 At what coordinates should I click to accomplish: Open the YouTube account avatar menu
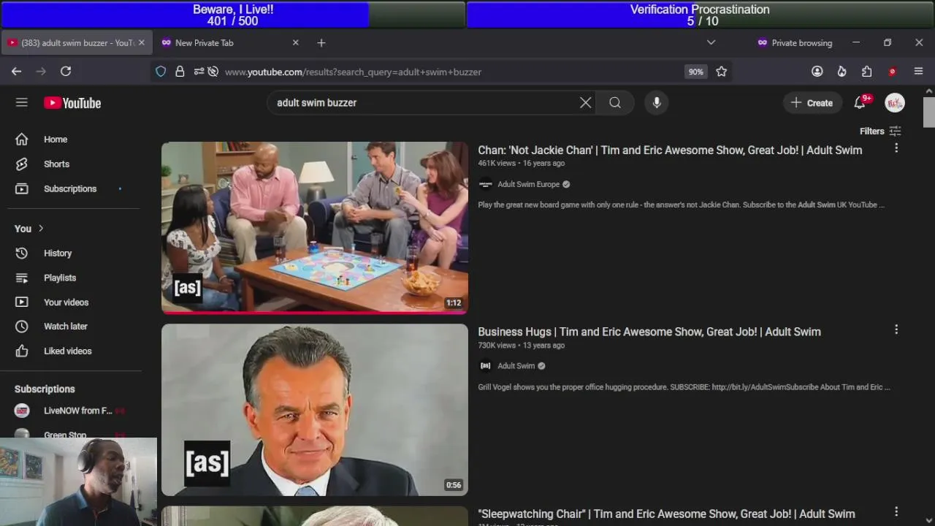[895, 103]
